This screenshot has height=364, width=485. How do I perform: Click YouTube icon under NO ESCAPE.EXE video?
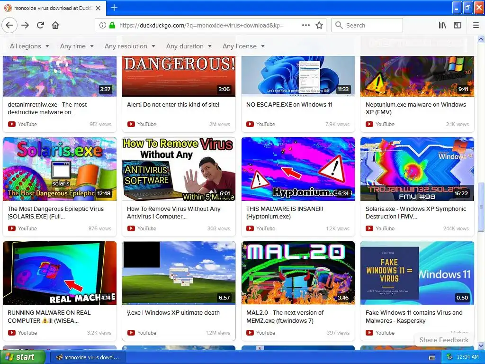[x=250, y=124]
